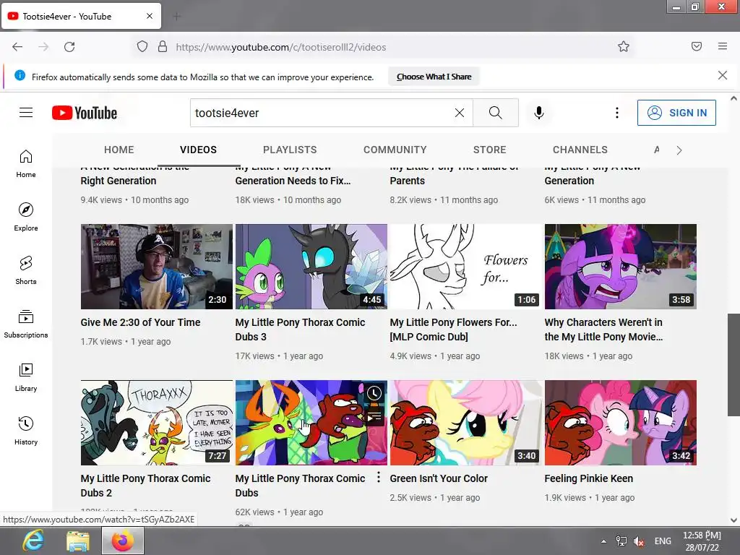The width and height of the screenshot is (740, 555).
Task: Open File Explorer from the taskbar
Action: click(78, 541)
